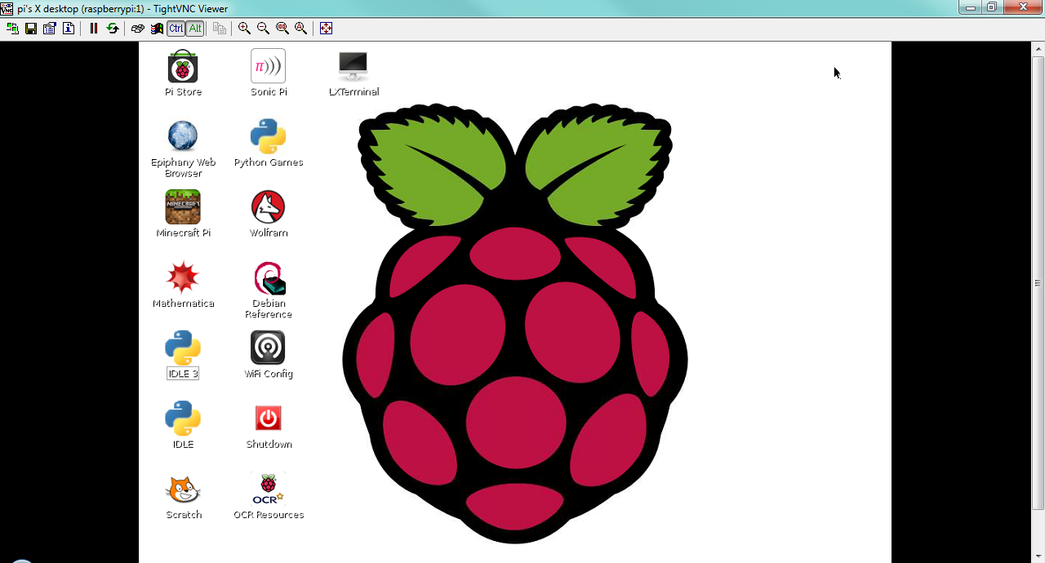Select the WiFi Config icon
Viewport: 1045px width, 563px height.
[x=269, y=355]
